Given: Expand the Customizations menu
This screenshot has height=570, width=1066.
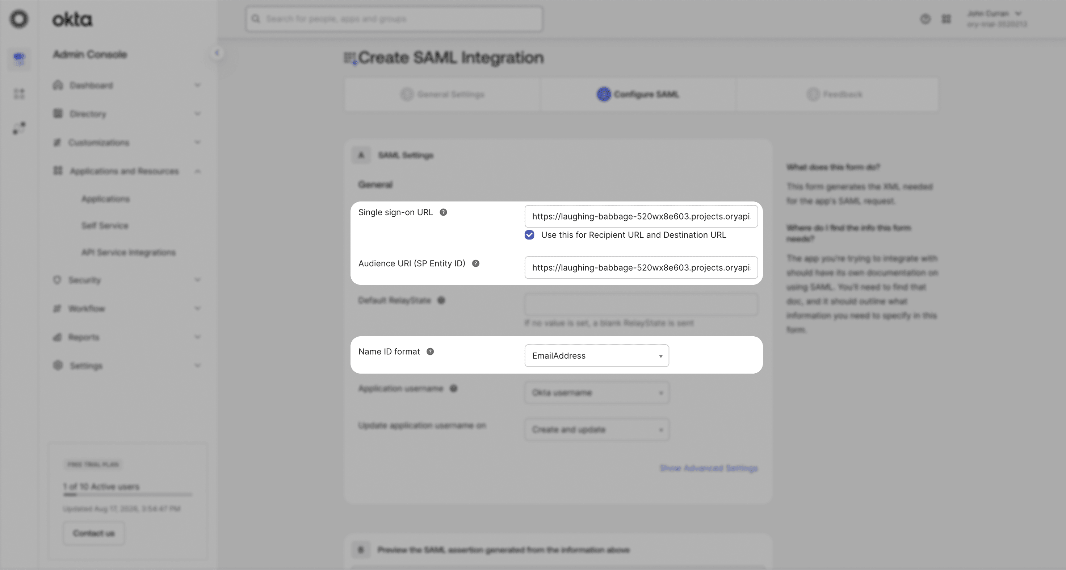Looking at the screenshot, I should (x=127, y=142).
